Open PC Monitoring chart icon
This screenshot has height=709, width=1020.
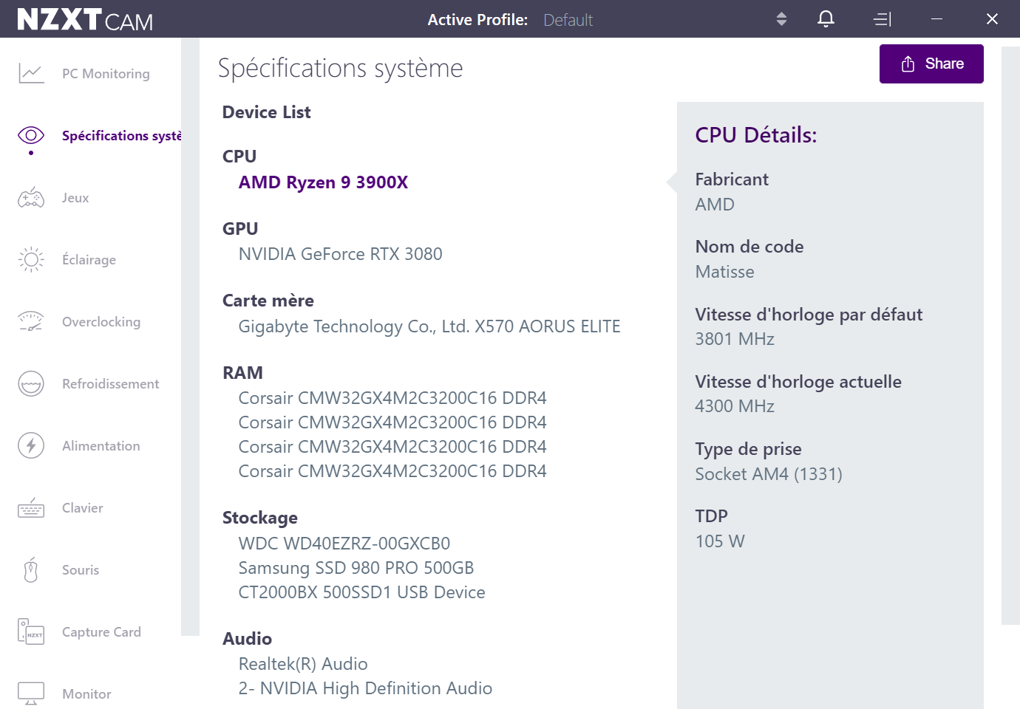(x=31, y=73)
